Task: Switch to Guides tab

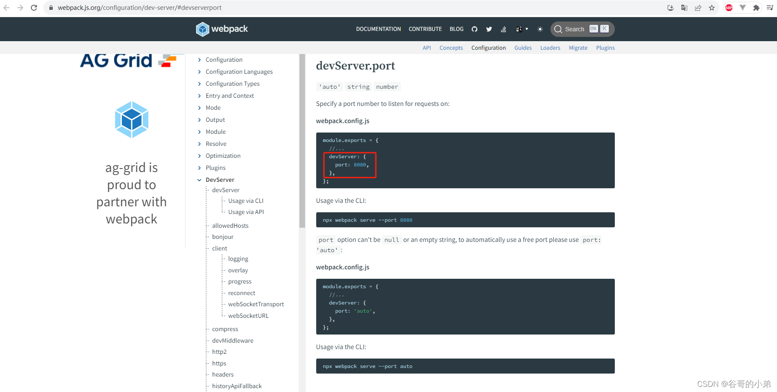Action: coord(523,48)
